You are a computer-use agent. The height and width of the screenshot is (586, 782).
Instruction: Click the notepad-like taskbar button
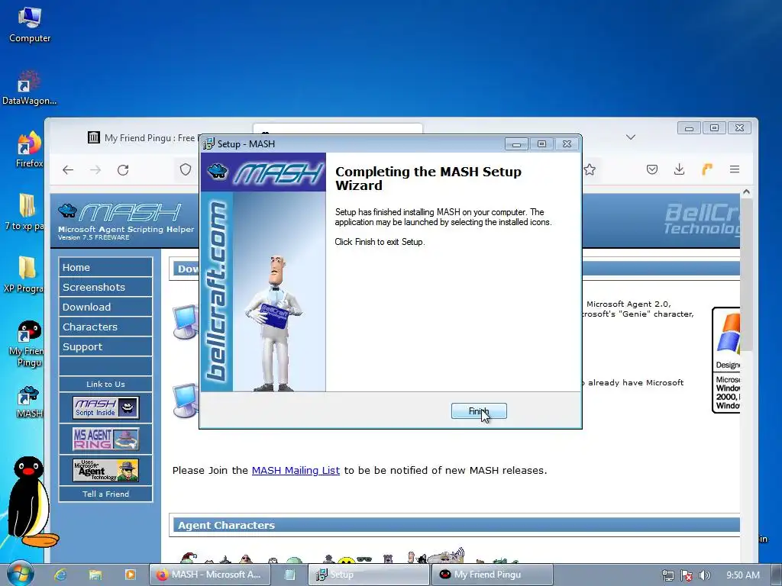click(289, 575)
